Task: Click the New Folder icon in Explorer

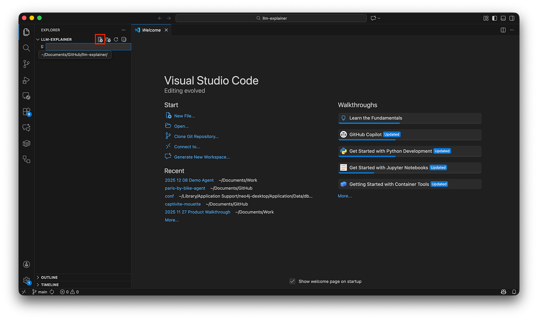Action: click(108, 39)
